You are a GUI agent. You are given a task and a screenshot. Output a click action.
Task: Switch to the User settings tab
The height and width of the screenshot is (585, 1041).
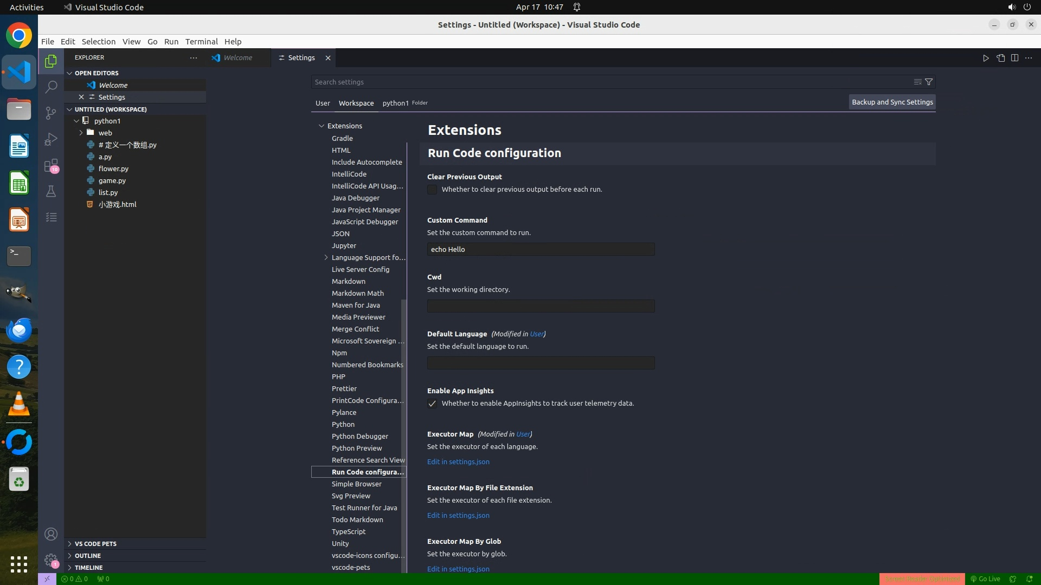pos(323,103)
